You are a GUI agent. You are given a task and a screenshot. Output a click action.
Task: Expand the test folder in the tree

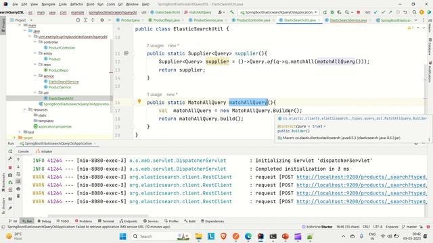tap(20, 132)
